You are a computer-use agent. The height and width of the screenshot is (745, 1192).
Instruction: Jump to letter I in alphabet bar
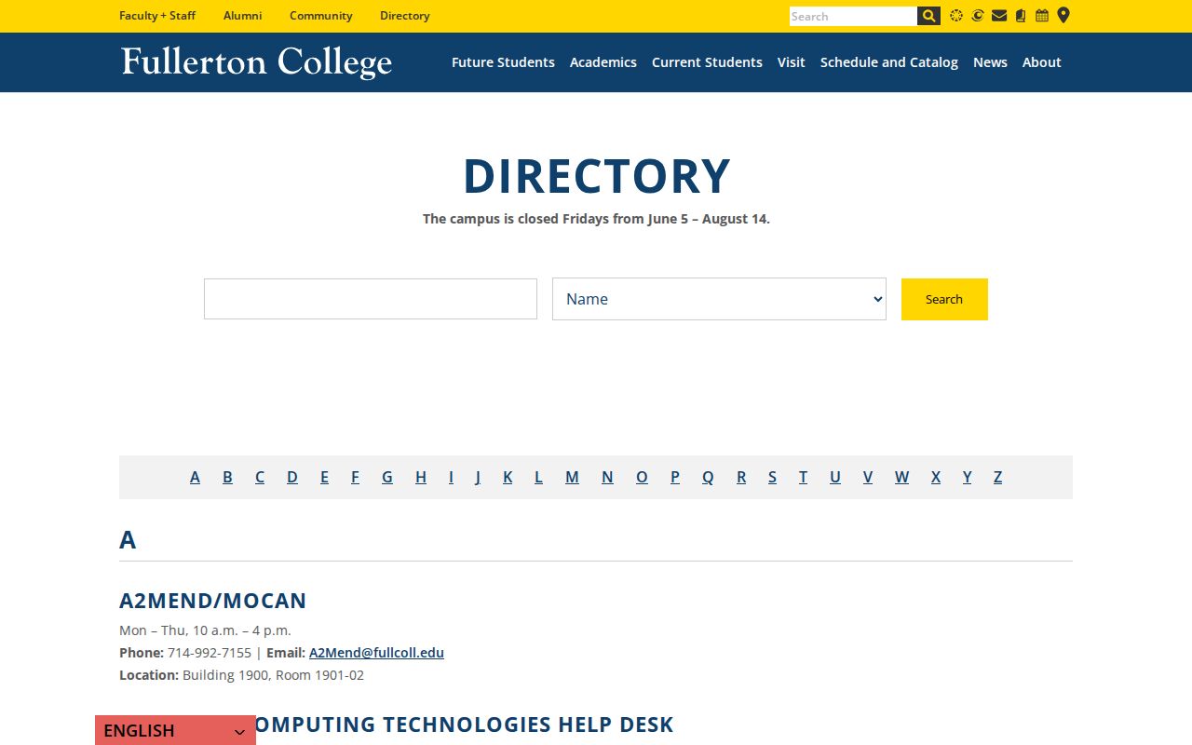click(451, 477)
